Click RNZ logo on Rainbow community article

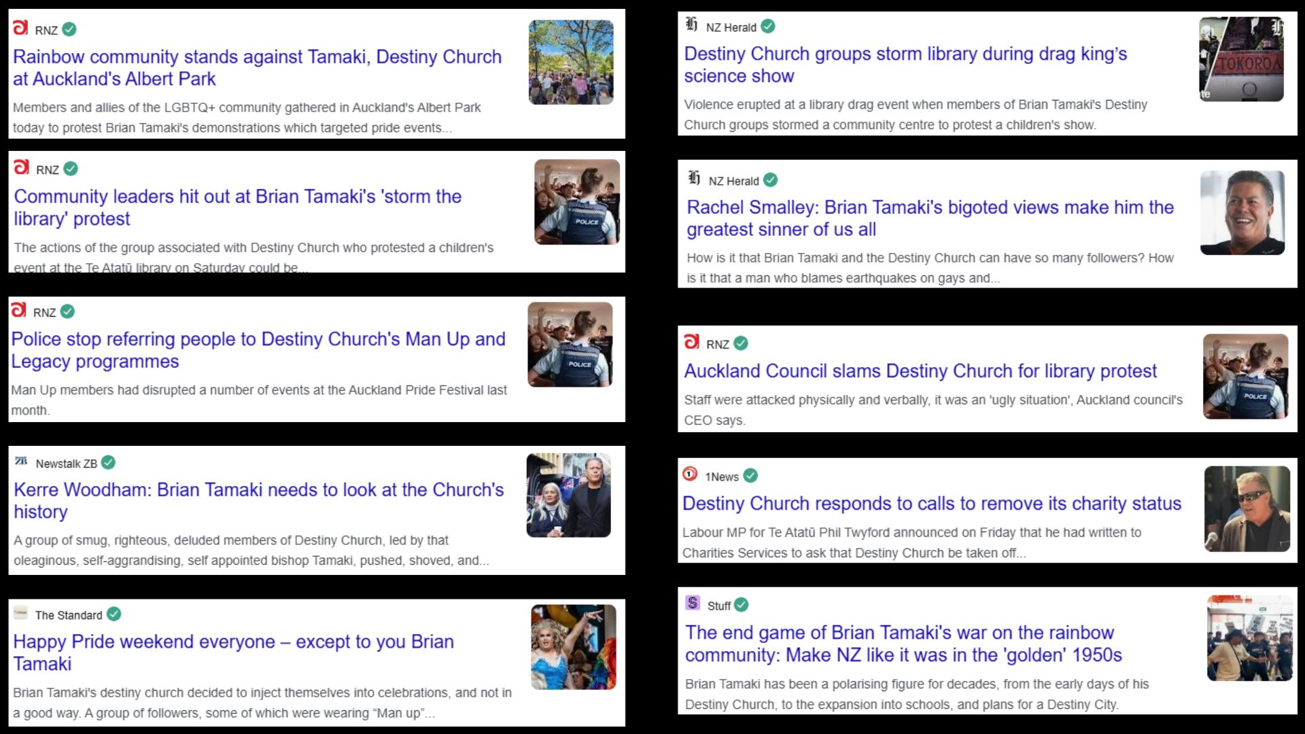tap(20, 28)
